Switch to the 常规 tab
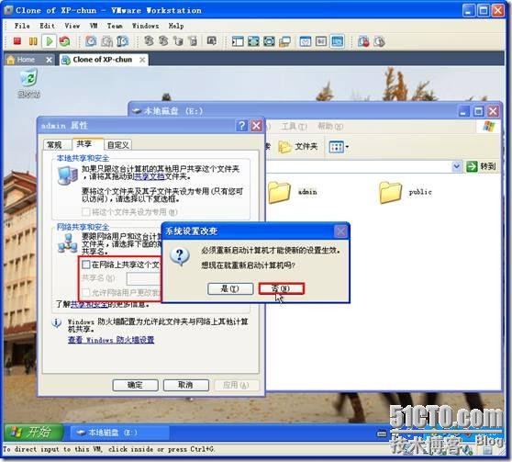Screen dimensions: 512x462 (x=54, y=145)
